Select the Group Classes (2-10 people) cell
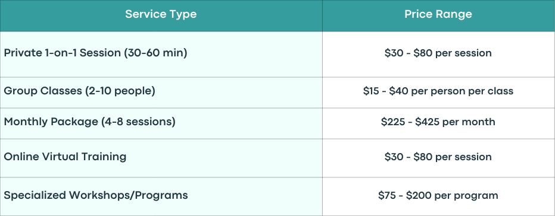 [x=161, y=93]
